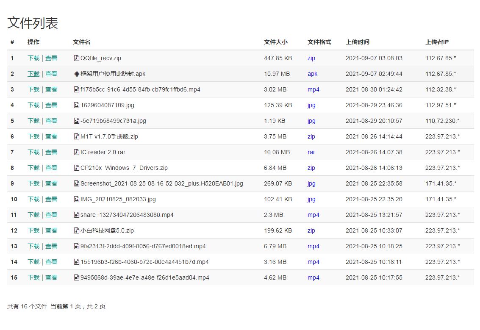The height and width of the screenshot is (330, 480).
Task: Click upload time 2021-08-26 14:14:44
Action: tap(374, 136)
